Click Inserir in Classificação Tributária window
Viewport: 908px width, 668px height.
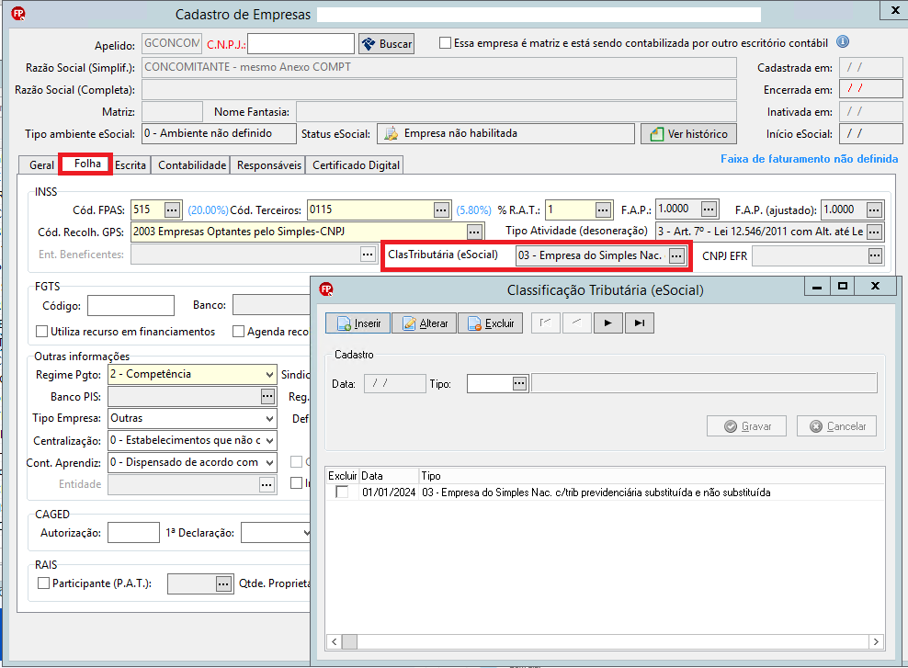(358, 323)
